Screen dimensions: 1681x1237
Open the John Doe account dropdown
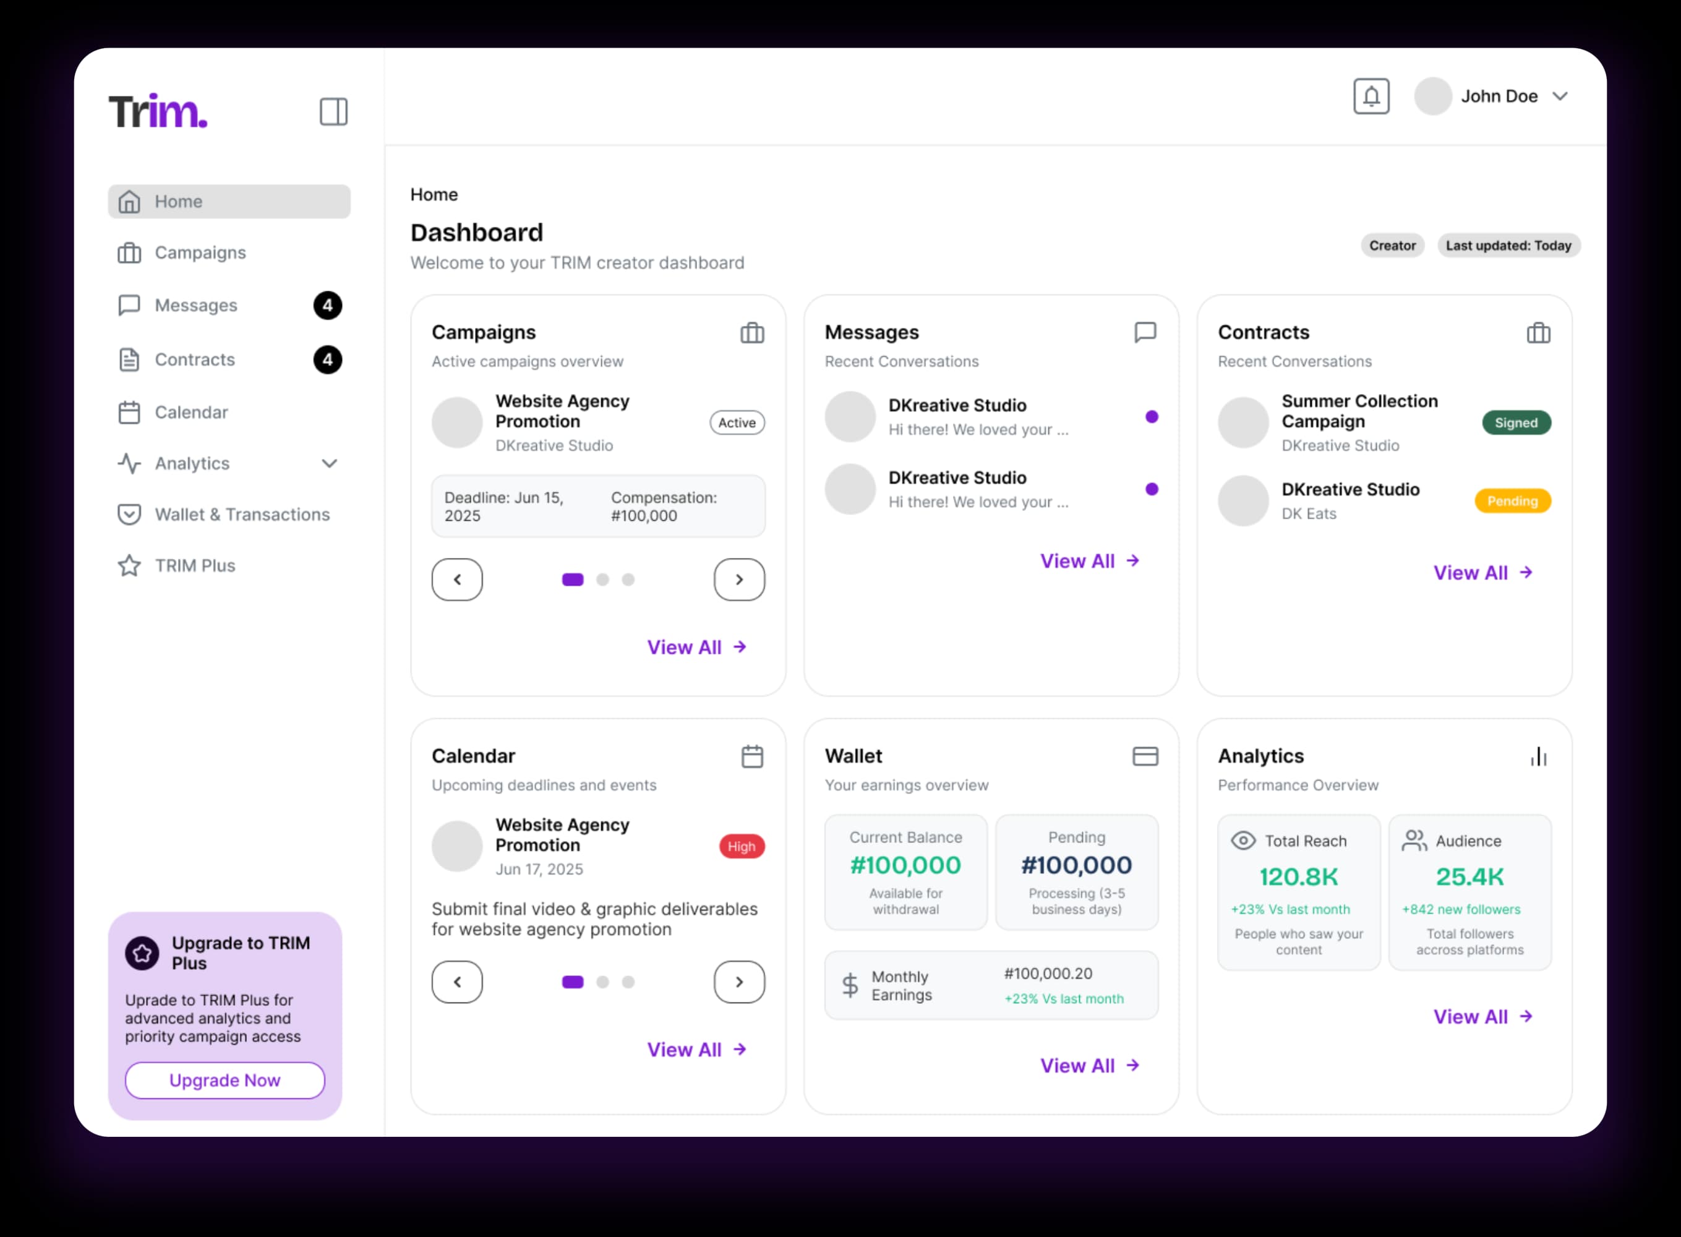click(x=1560, y=96)
